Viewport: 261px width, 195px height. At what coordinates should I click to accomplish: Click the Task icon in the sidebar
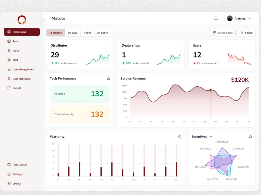click(9, 41)
